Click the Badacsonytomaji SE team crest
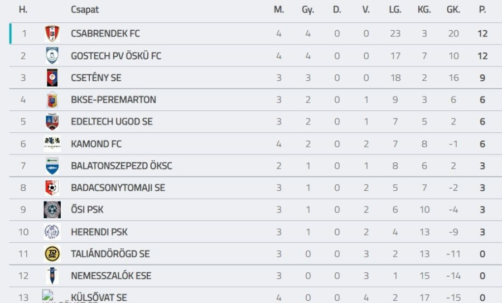Screen dimensions: 502x303 (x=52, y=187)
